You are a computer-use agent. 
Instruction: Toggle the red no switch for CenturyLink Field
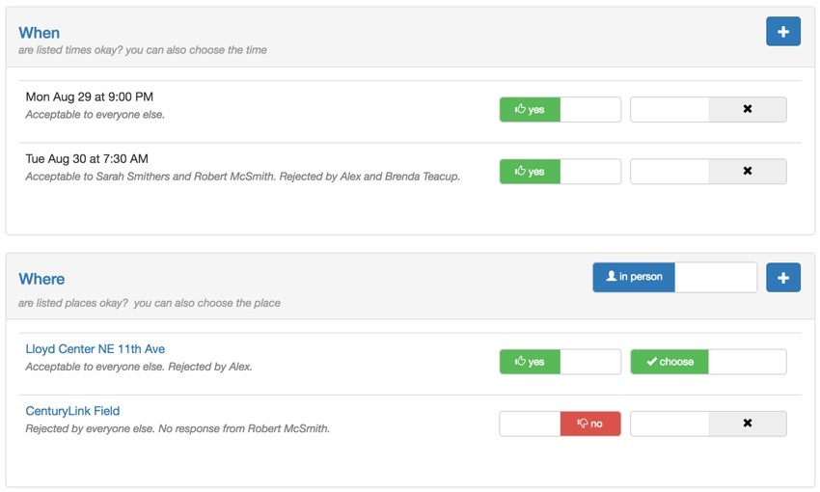pos(560,424)
